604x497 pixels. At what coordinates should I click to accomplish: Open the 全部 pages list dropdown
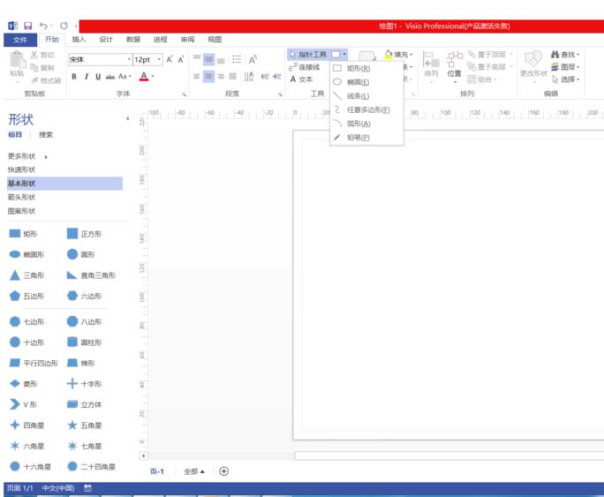tap(194, 471)
